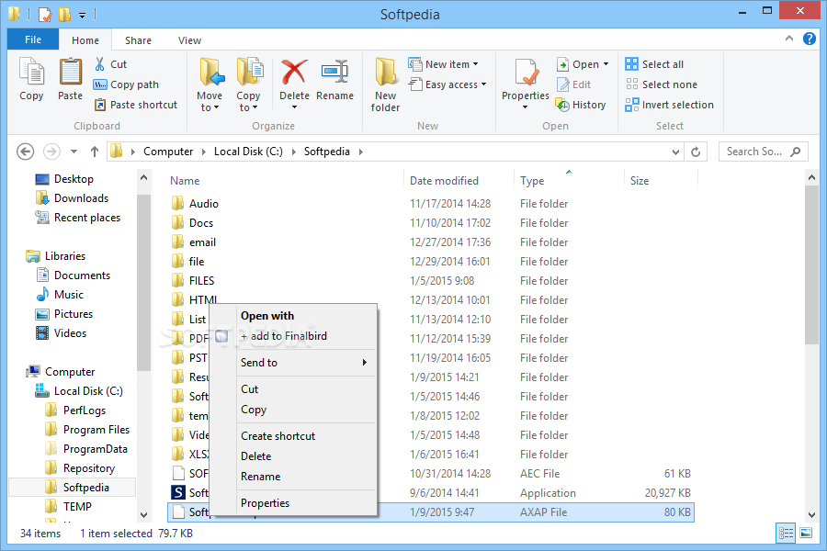Click the red Delete icon
The width and height of the screenshot is (827, 551).
pyautogui.click(x=294, y=72)
